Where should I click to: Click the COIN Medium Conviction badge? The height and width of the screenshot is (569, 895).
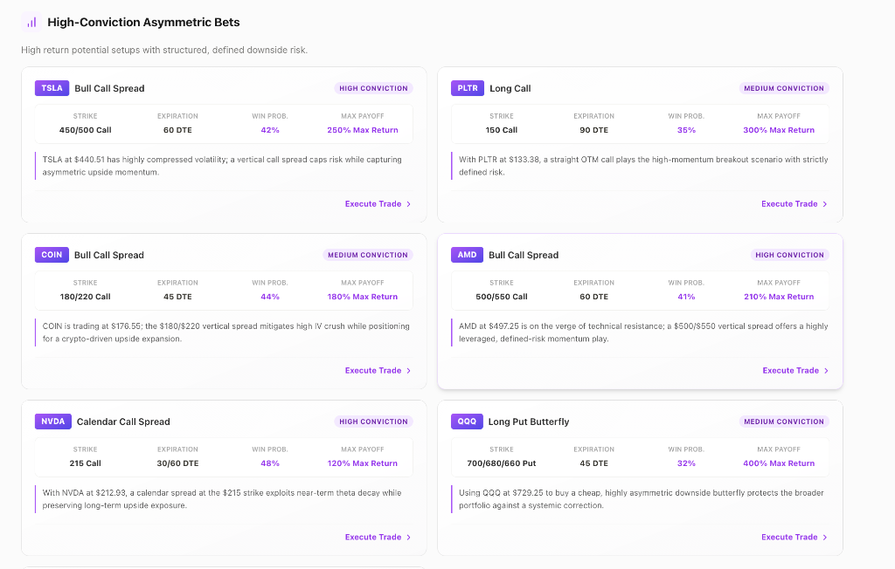click(368, 255)
